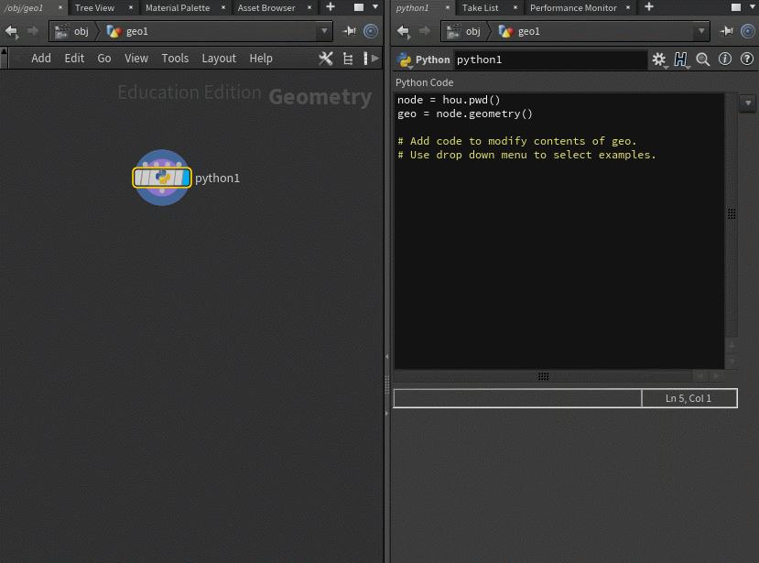Click the editor vertical resize grip
Image resolution: width=759 pixels, height=563 pixels.
732,213
